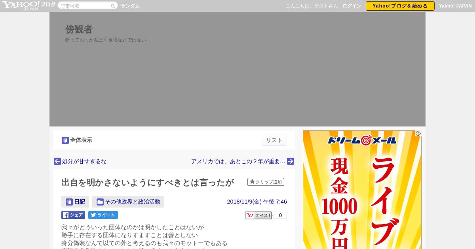Image resolution: width=475 pixels, height=249 pixels.
Task: Click greeting text こんにちは、ゲストさん
Action: (x=312, y=6)
